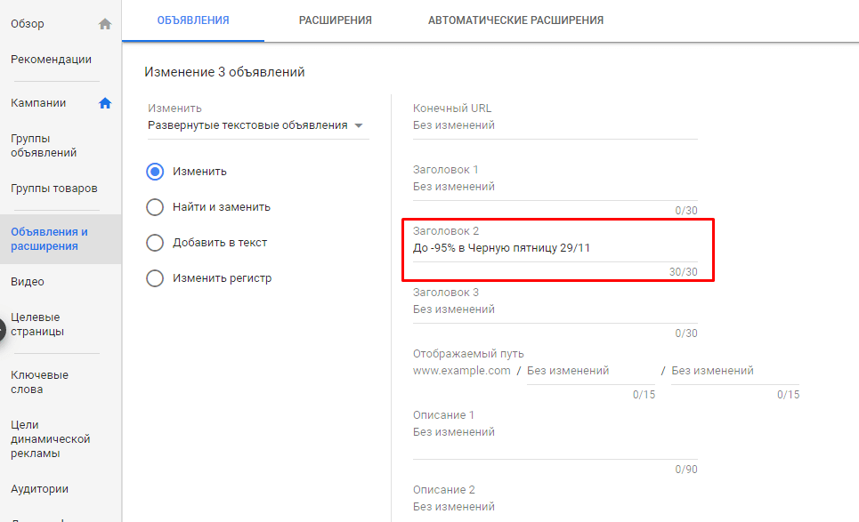Click the home icon beside Кампании

tap(105, 102)
